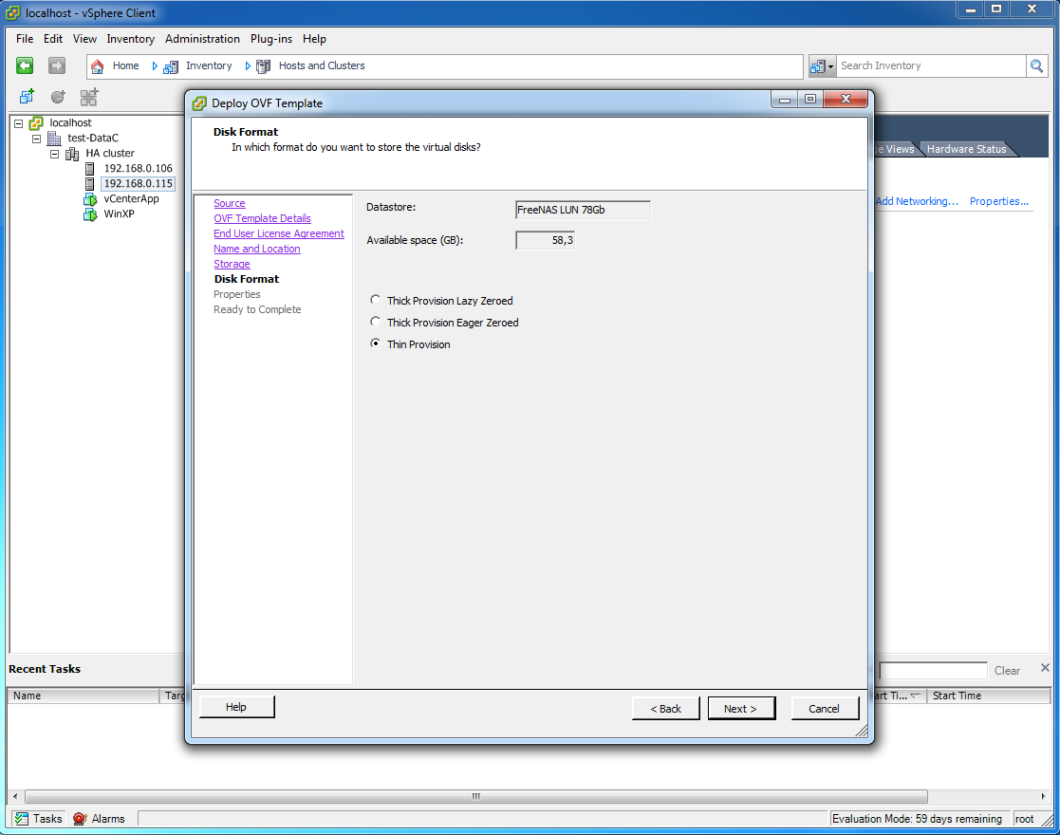Click the Clear button in Recent Tasks
This screenshot has width=1060, height=835.
pos(1007,671)
